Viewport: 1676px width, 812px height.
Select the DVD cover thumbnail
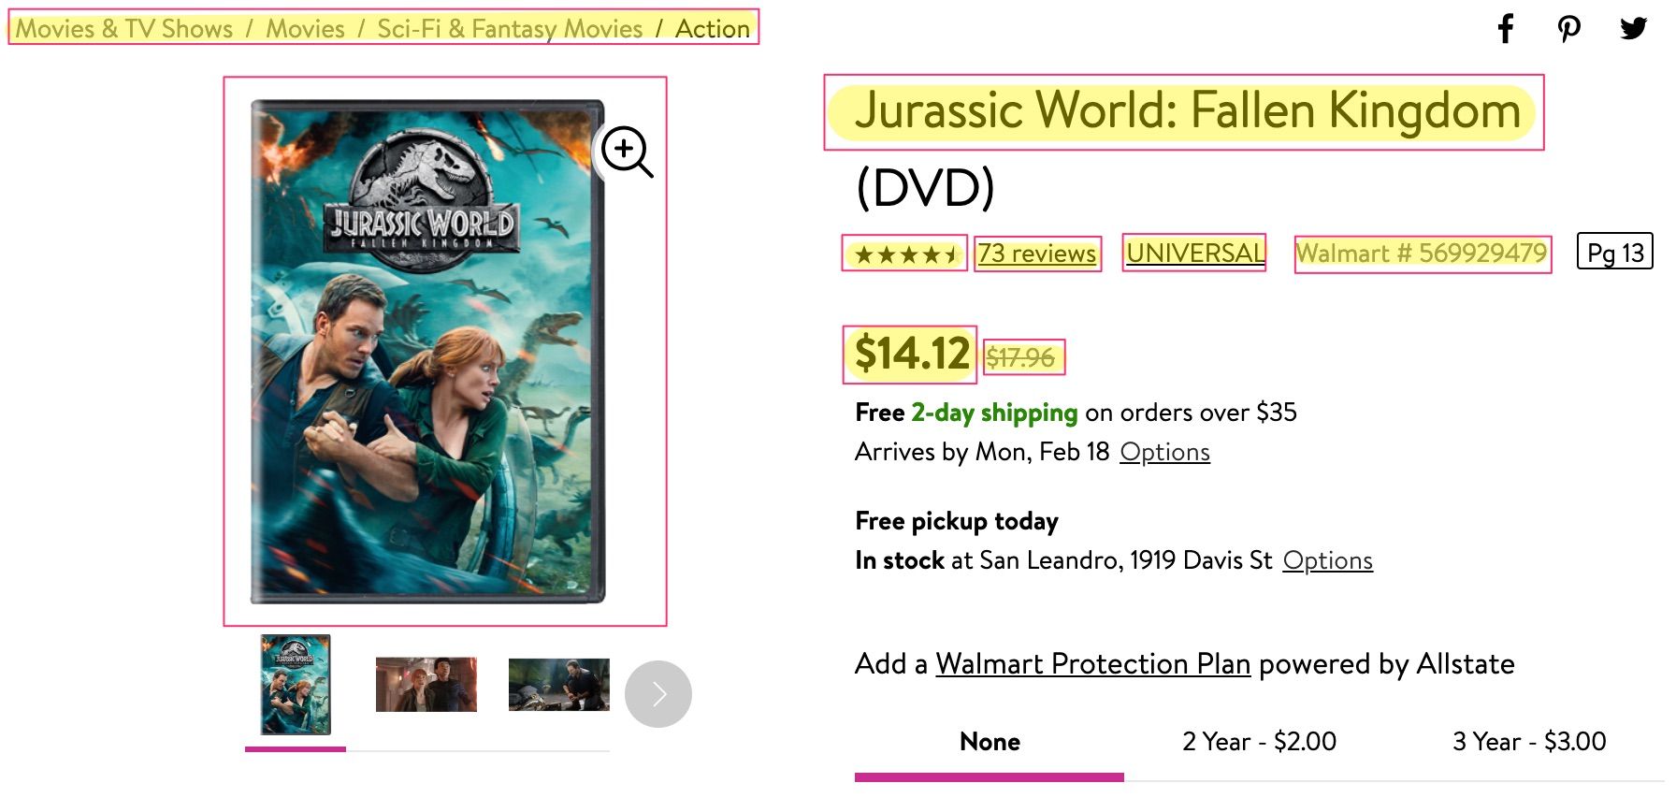coord(296,685)
